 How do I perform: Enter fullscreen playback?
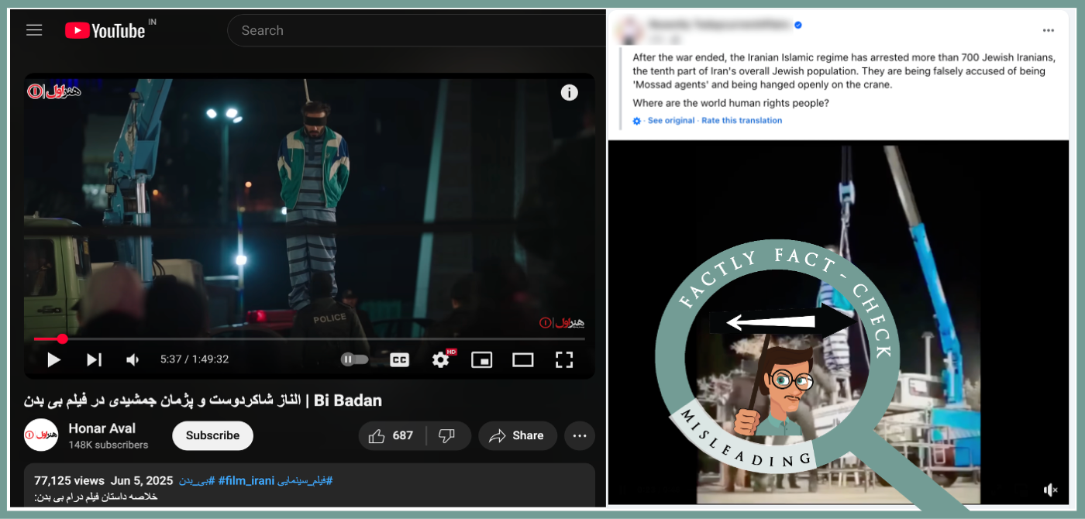point(563,359)
